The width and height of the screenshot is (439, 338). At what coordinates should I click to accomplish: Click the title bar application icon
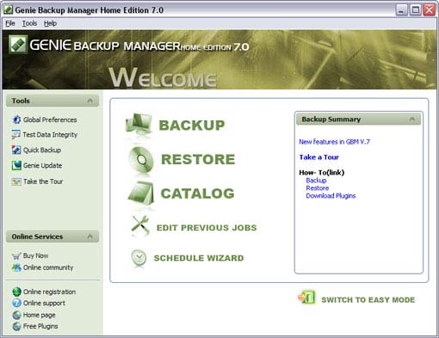9,9
